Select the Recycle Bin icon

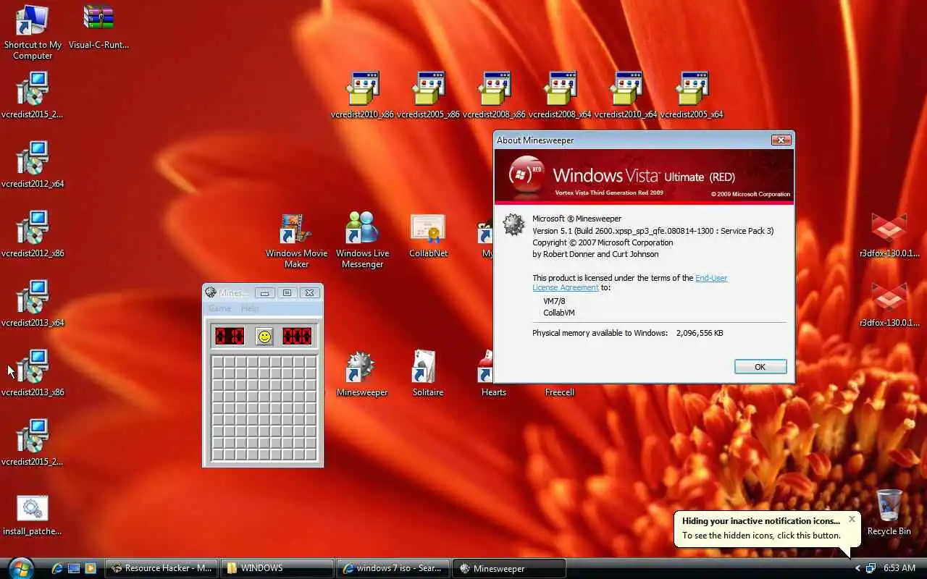tap(889, 512)
